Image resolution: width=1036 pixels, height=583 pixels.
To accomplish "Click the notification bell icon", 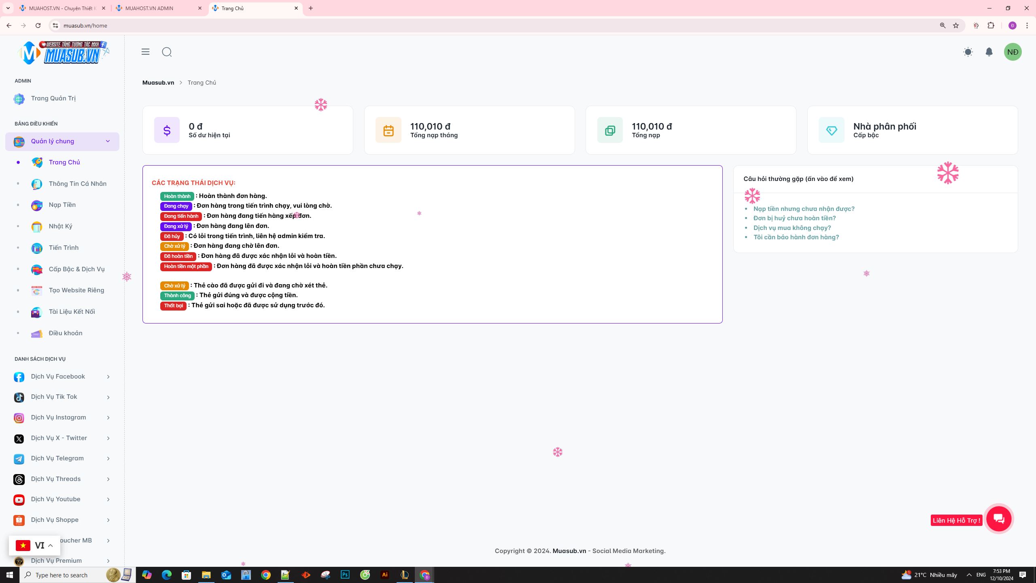I will (989, 52).
